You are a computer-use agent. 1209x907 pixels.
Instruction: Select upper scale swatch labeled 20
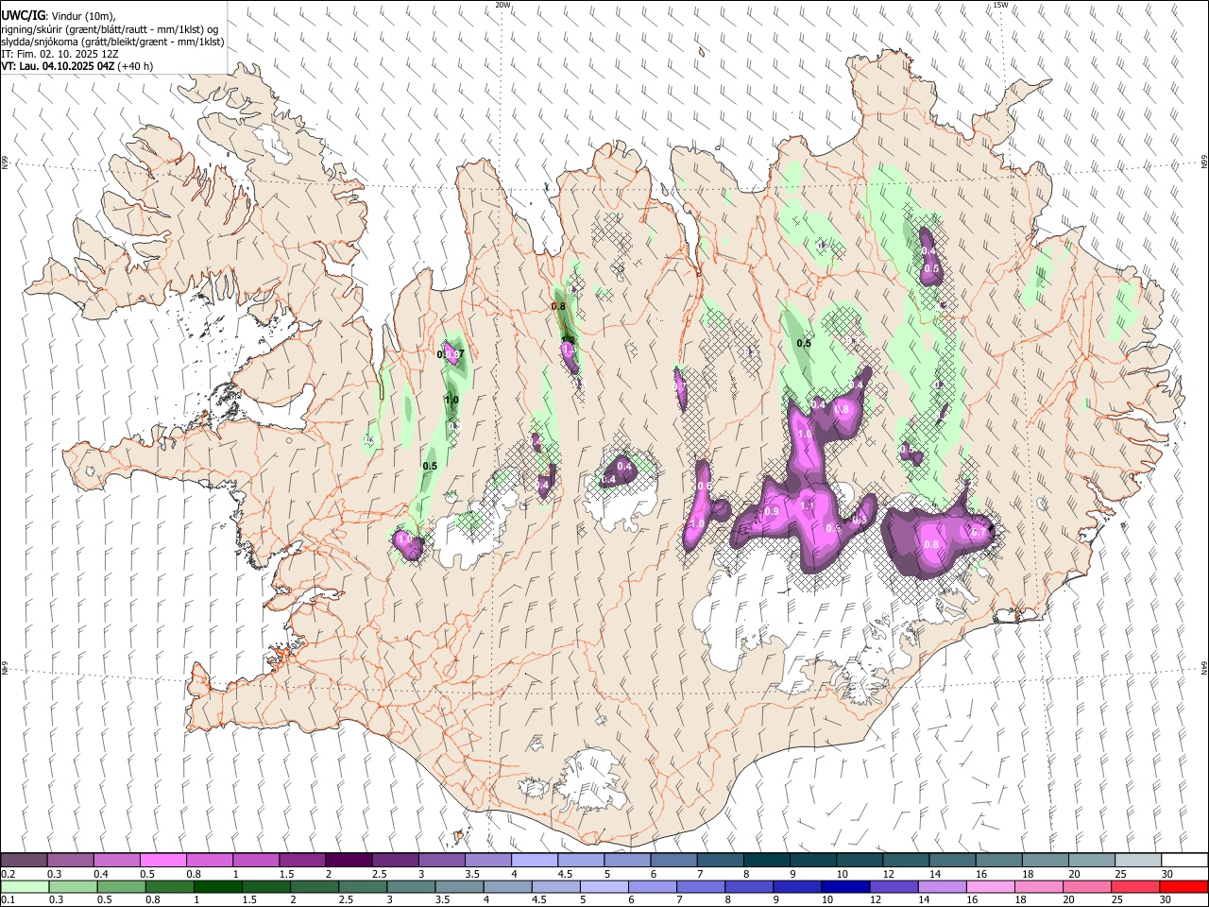click(x=1091, y=860)
